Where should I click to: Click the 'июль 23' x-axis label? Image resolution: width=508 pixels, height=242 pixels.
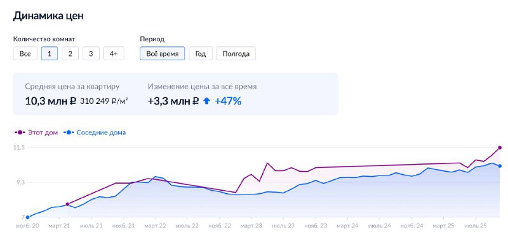coord(283,226)
